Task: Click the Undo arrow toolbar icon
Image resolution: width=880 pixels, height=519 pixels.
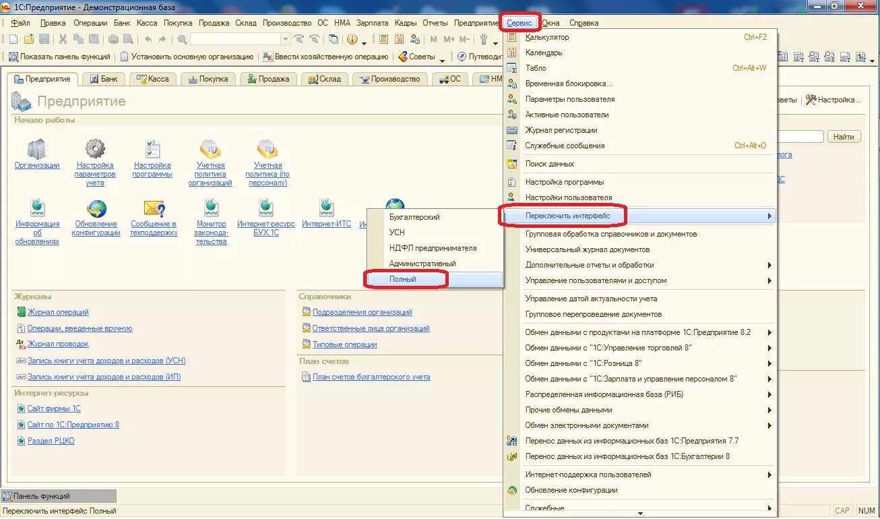Action: click(x=148, y=39)
